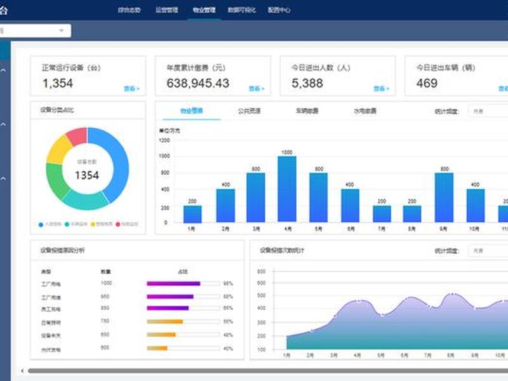
Task: Open the 配置中心 top navigation item
Action: (279, 10)
